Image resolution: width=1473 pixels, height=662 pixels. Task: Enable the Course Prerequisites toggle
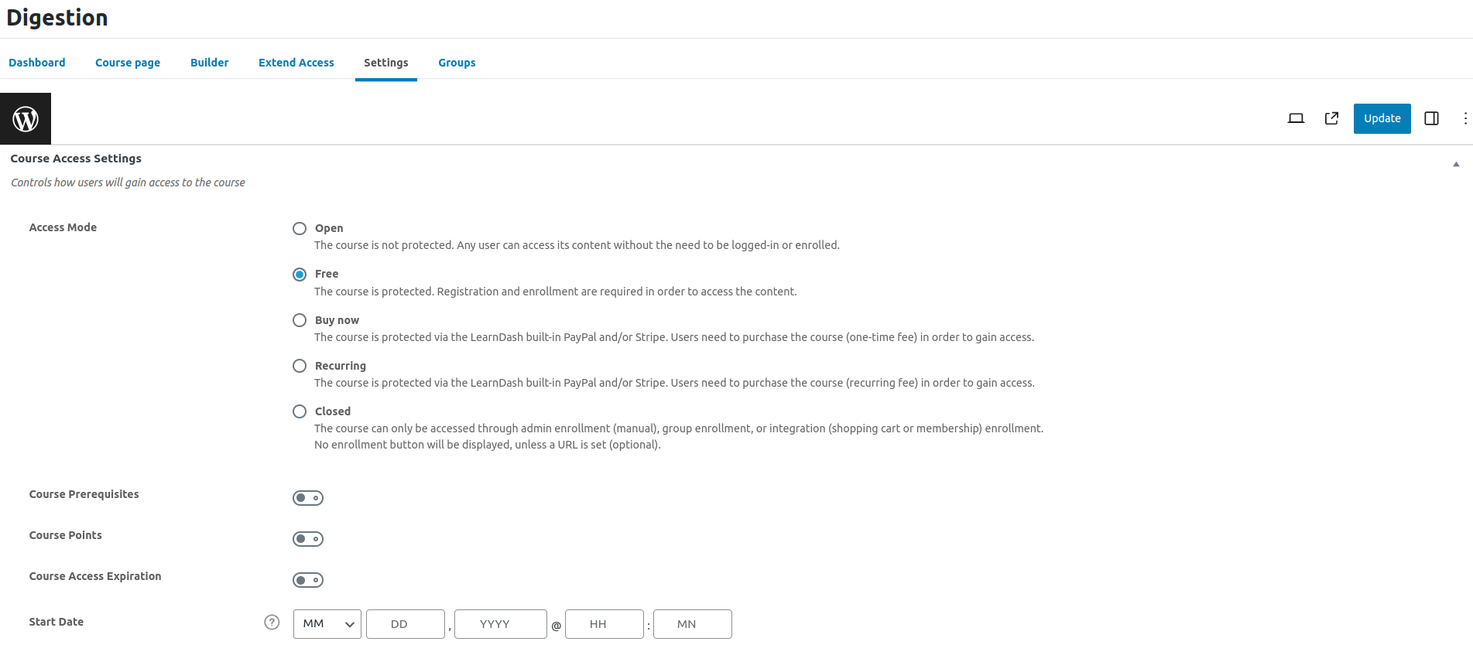(307, 498)
